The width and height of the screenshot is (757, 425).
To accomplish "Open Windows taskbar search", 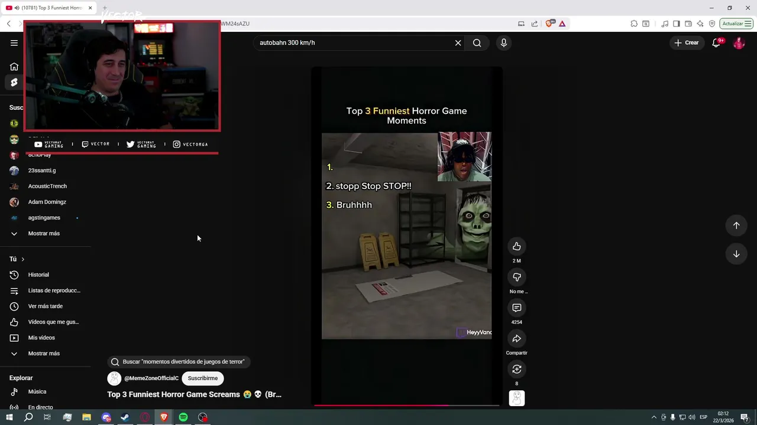I will [x=28, y=417].
